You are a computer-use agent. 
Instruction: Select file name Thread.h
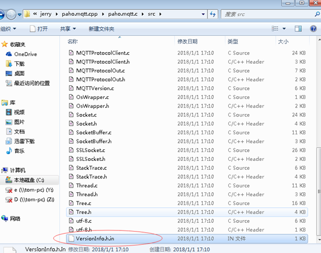tap(87, 195)
